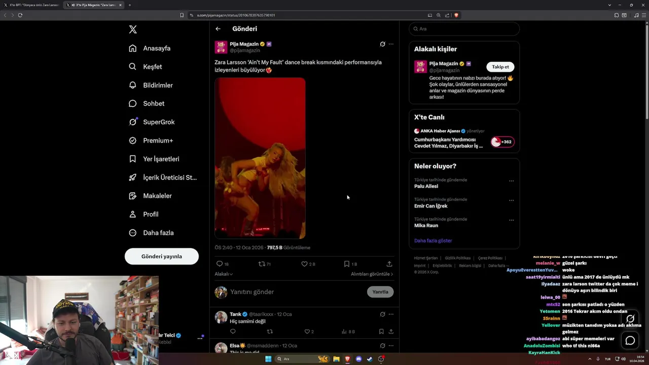This screenshot has width=649, height=365.
Task: Open Grok floating button at bottom right
Action: coord(630,319)
